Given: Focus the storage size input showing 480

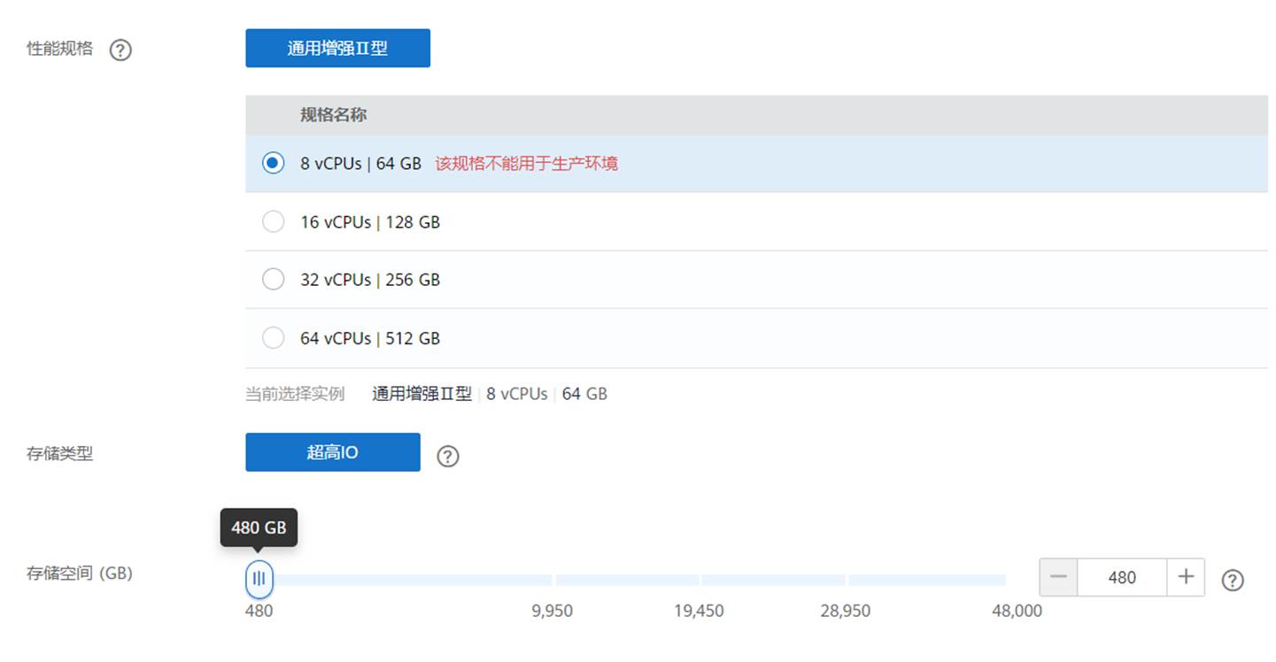Looking at the screenshot, I should 1121,577.
